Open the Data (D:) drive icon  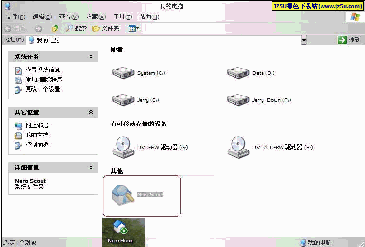click(x=238, y=73)
